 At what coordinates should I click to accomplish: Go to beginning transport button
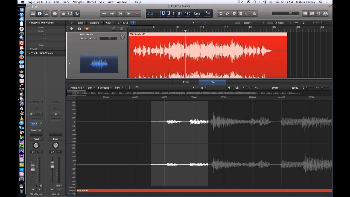pos(121,13)
